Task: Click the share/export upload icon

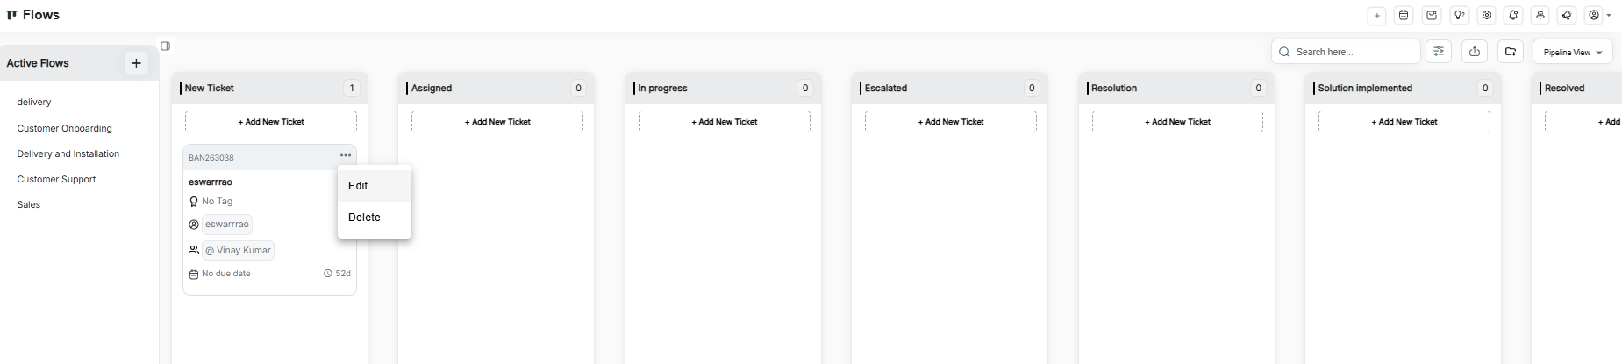Action: [1475, 52]
